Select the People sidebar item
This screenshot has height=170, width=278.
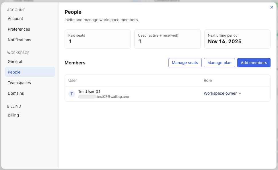(14, 72)
